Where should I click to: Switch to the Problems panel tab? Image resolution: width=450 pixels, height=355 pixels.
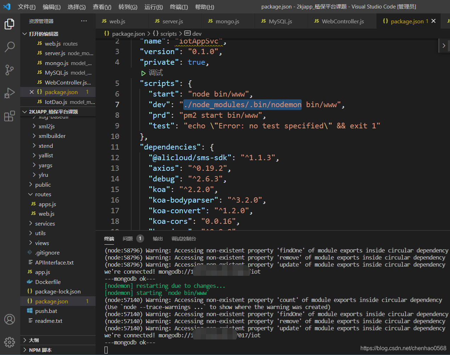coord(128,239)
